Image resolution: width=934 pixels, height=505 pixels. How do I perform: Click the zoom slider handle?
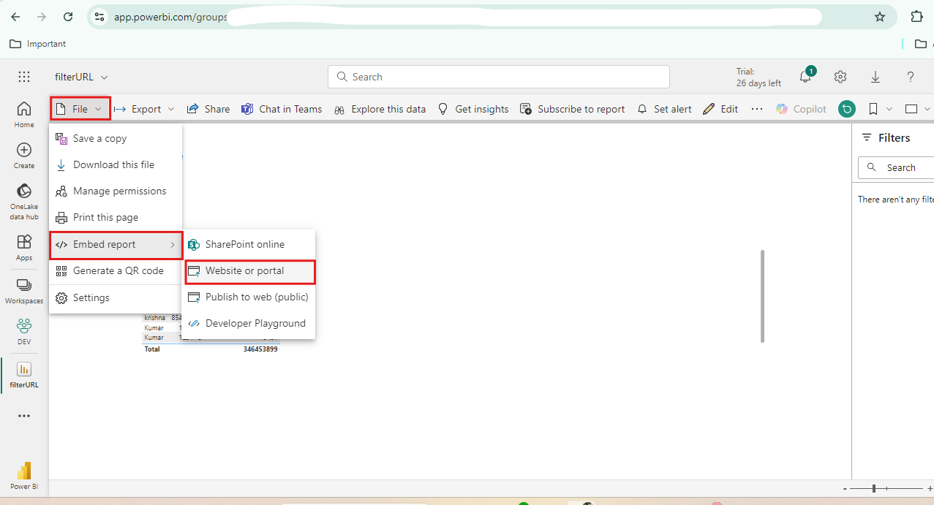coord(874,488)
